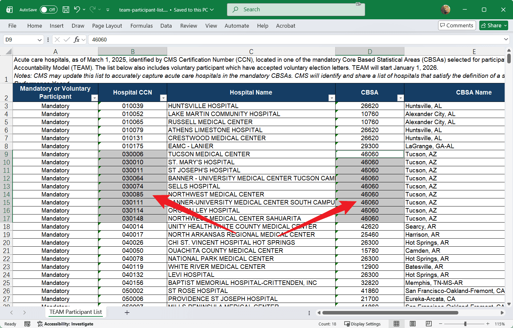Expand the formula bar chevron
The height and width of the screenshot is (328, 513).
click(x=506, y=39)
